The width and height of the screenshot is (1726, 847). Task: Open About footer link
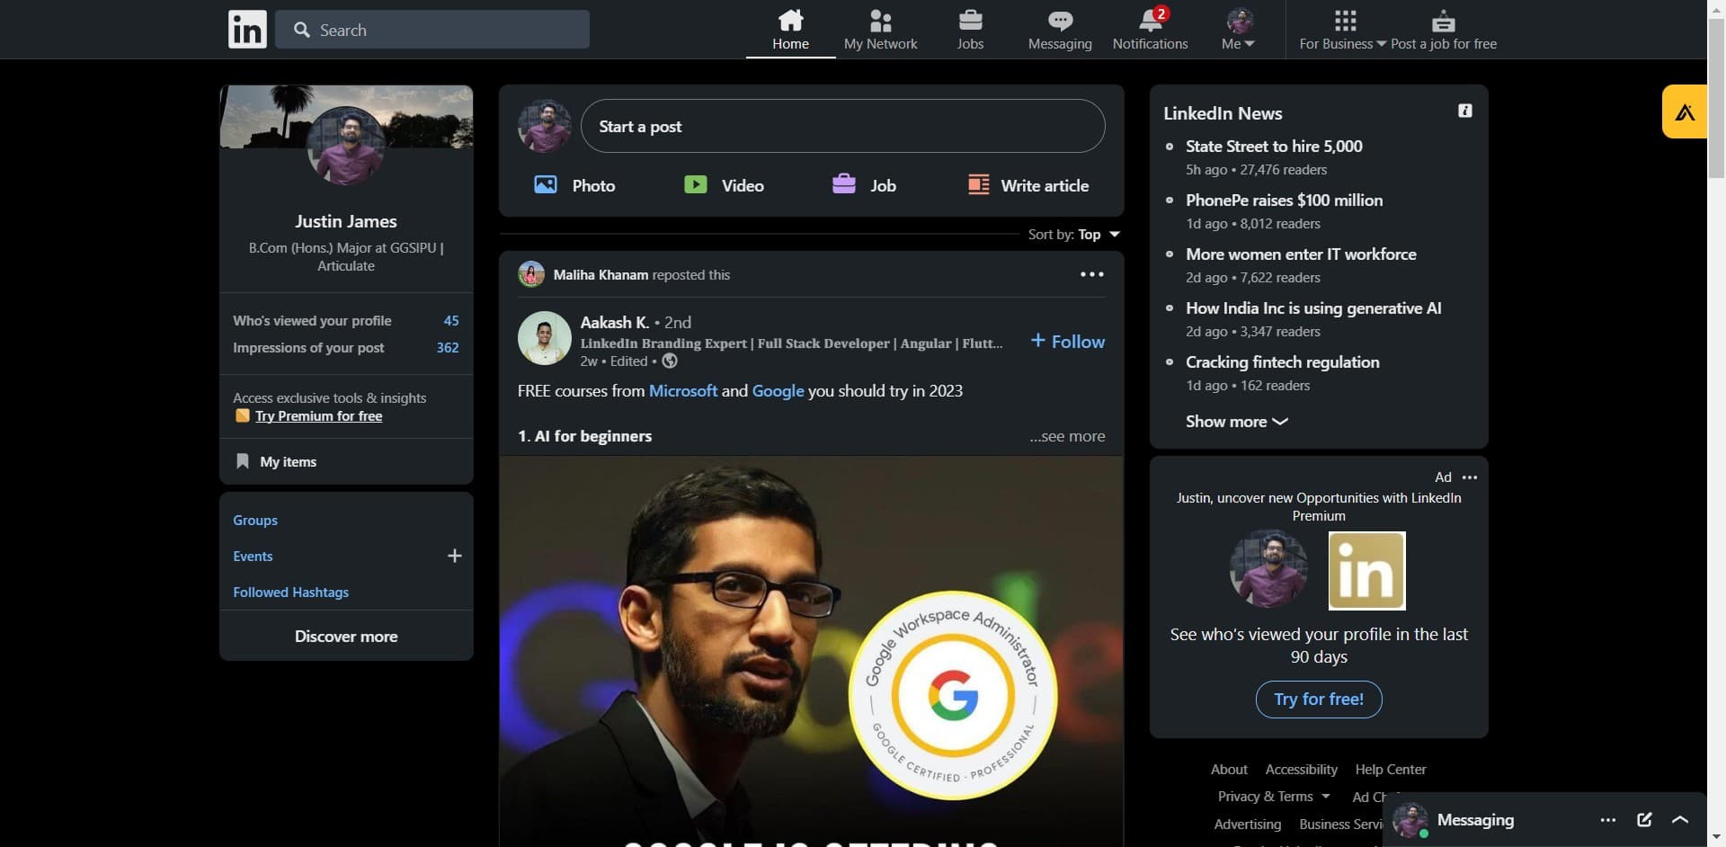(x=1229, y=770)
